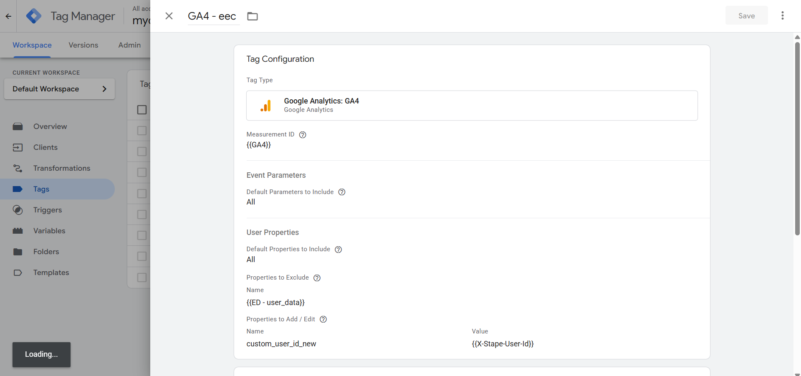Click the Google Analytics bar chart icon
Screen dimensions: 801x376
(266, 106)
